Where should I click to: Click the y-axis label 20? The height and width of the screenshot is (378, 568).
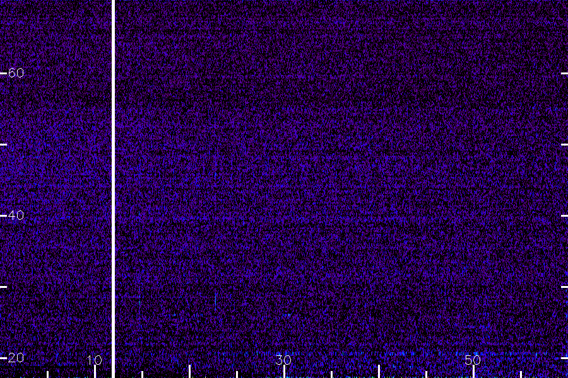(x=16, y=358)
